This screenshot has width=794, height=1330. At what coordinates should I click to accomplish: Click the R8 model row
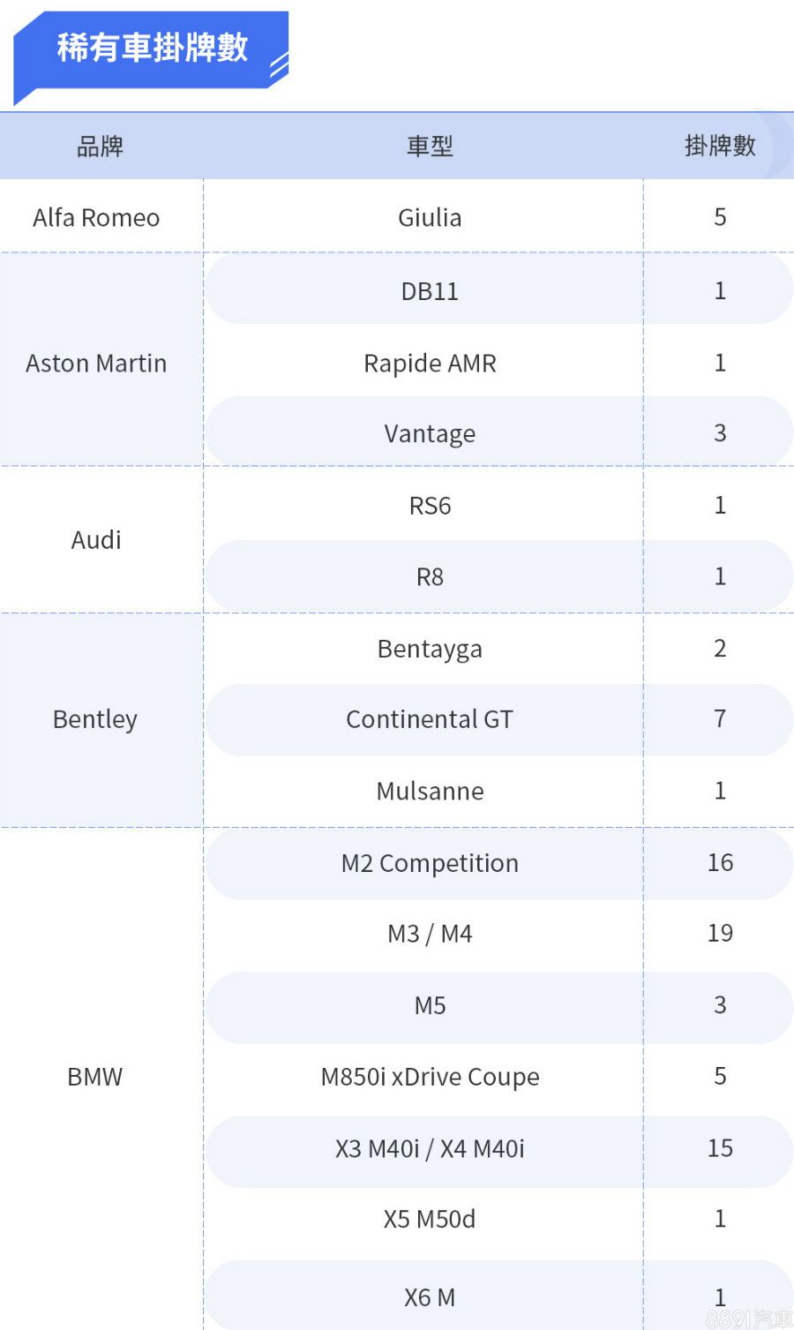tap(430, 577)
